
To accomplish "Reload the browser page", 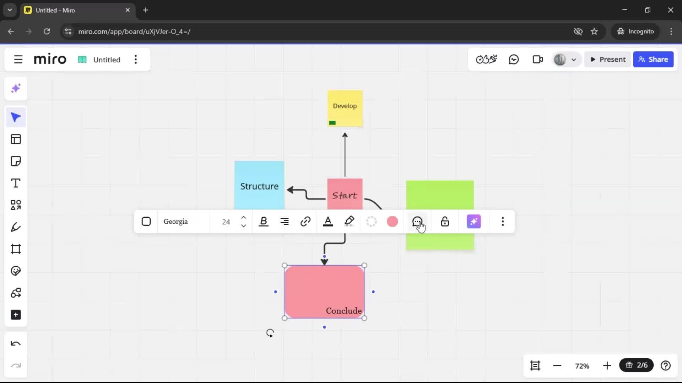I will coord(47,32).
